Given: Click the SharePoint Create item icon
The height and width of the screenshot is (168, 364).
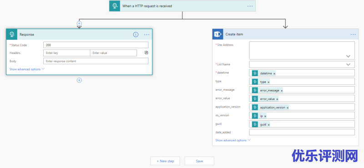Looking at the screenshot, I should pyautogui.click(x=218, y=35).
